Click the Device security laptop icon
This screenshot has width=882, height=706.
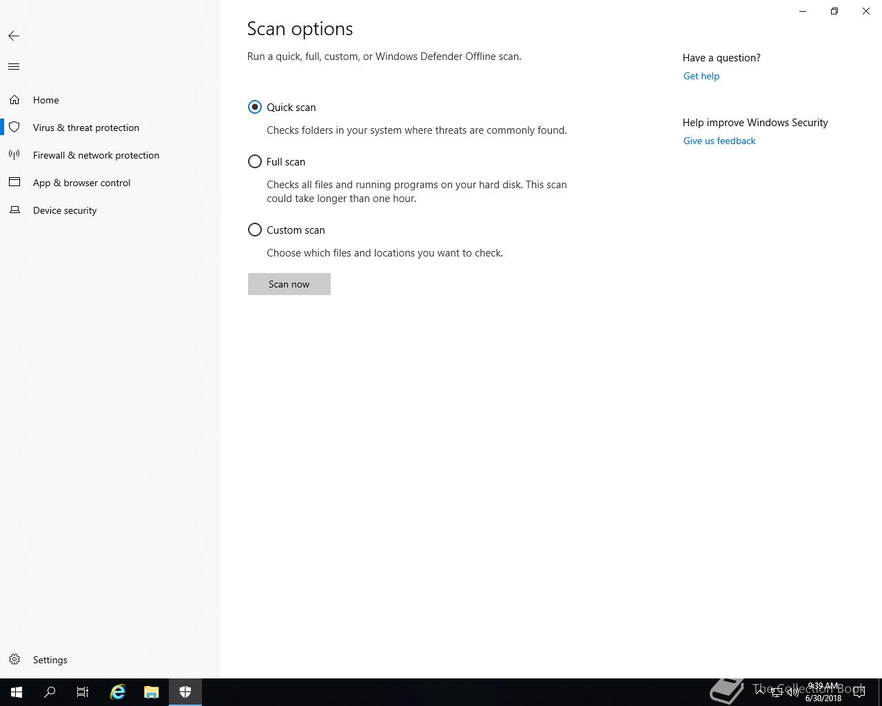(14, 210)
